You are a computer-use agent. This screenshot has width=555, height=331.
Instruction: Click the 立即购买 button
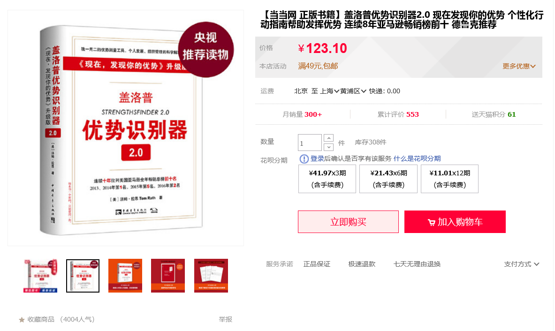click(x=348, y=222)
